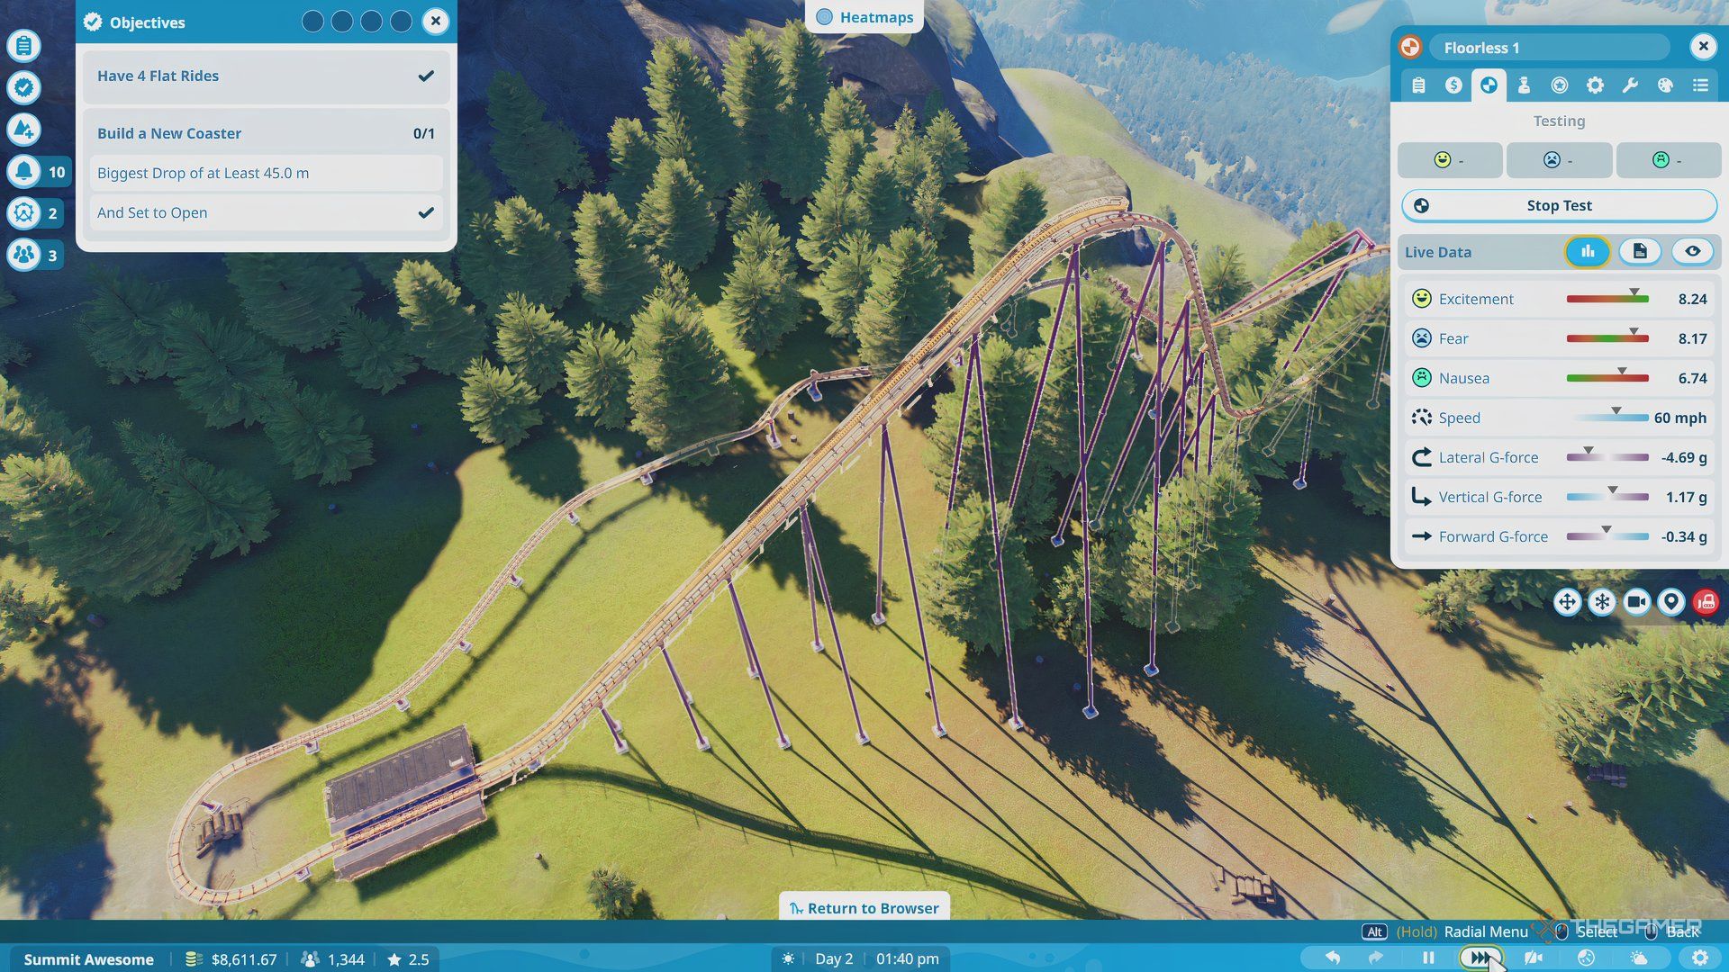
Task: Close the Objectives panel
Action: 436,21
